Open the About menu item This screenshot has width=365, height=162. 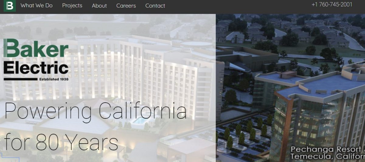pos(99,5)
